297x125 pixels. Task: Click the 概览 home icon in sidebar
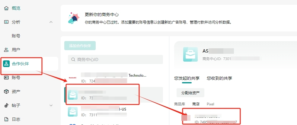click(6, 8)
